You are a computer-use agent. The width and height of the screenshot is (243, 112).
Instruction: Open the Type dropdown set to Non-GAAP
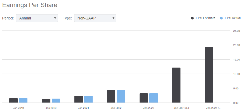(95, 18)
